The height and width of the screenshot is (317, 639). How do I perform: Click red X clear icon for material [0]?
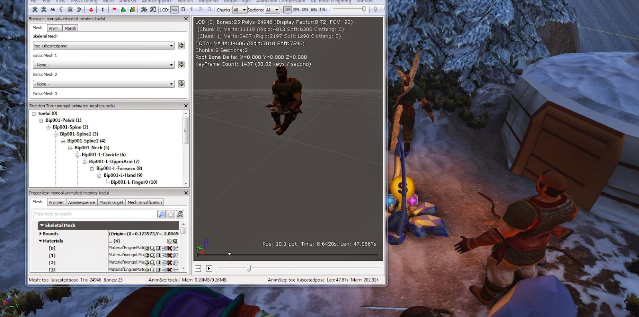(170, 248)
